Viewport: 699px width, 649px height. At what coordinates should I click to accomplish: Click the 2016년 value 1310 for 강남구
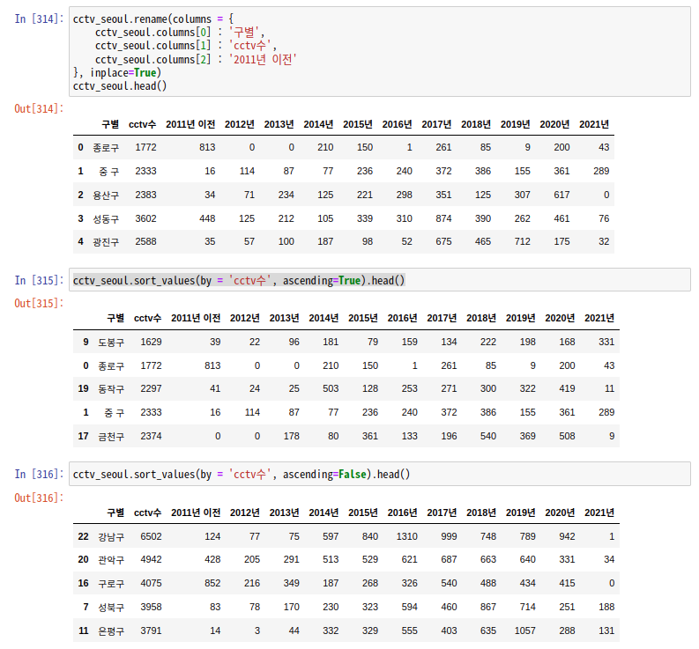[x=406, y=537]
